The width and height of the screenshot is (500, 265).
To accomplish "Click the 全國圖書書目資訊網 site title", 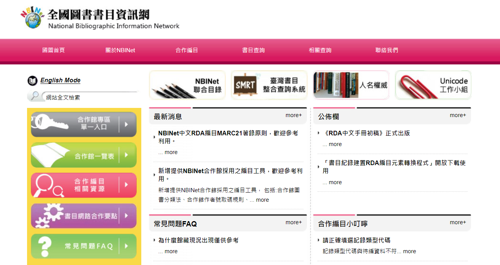I will (x=99, y=14).
